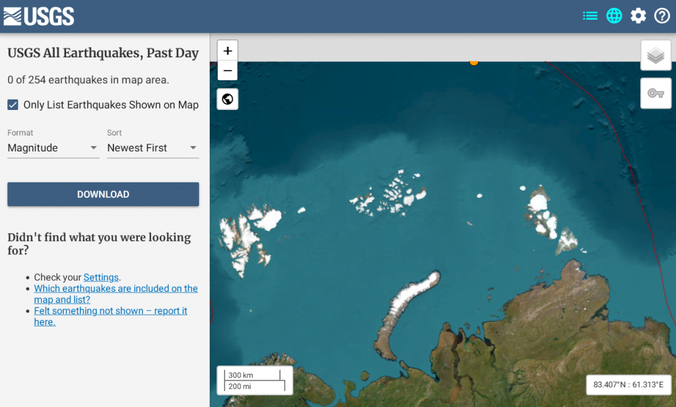Open the Sort dropdown set to Newest First
The image size is (676, 407).
[x=153, y=148]
